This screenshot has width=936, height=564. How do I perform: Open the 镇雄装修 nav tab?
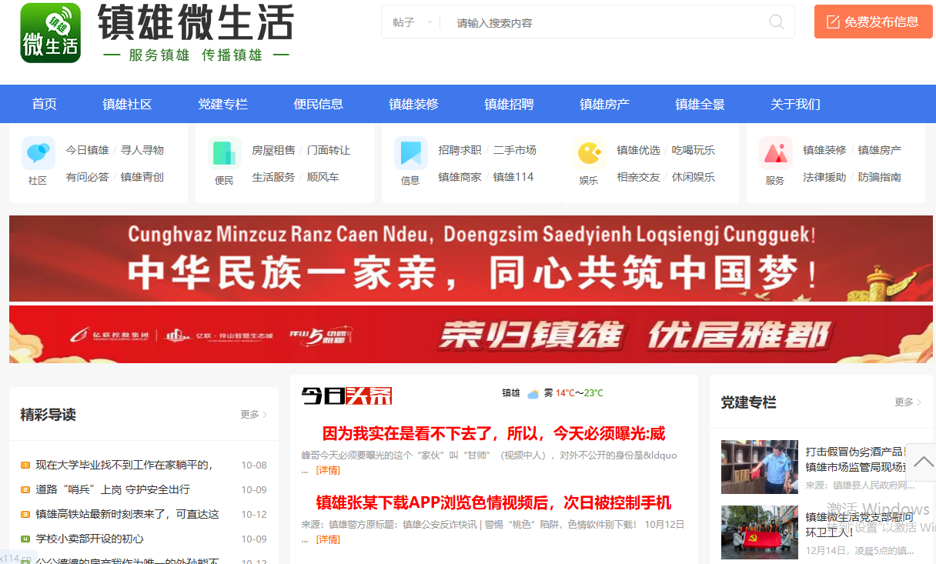click(x=414, y=104)
